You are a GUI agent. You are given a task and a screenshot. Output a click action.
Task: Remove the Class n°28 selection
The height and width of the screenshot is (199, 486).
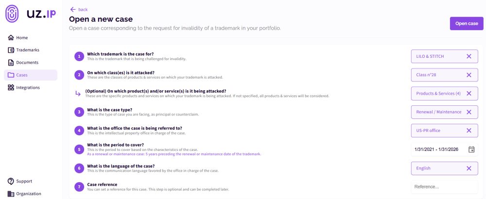[469, 75]
